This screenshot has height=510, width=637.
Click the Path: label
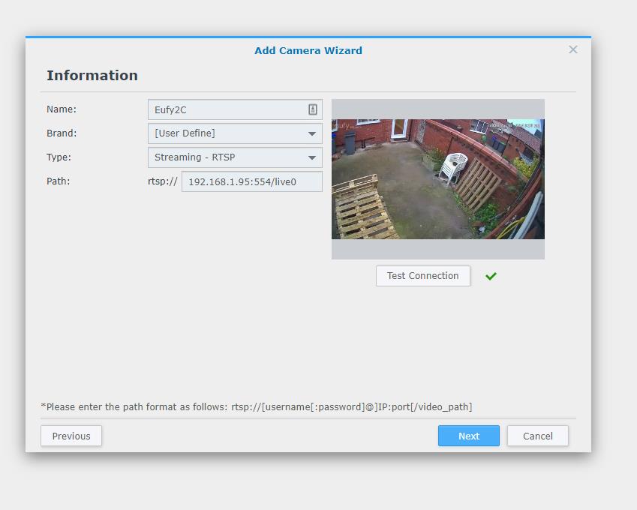(x=58, y=181)
